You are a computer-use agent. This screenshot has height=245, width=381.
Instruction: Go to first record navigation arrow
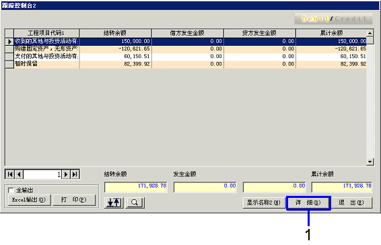pyautogui.click(x=9, y=174)
